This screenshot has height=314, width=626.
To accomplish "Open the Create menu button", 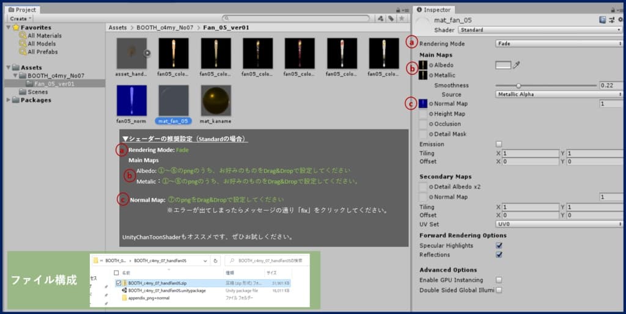I will (20, 18).
